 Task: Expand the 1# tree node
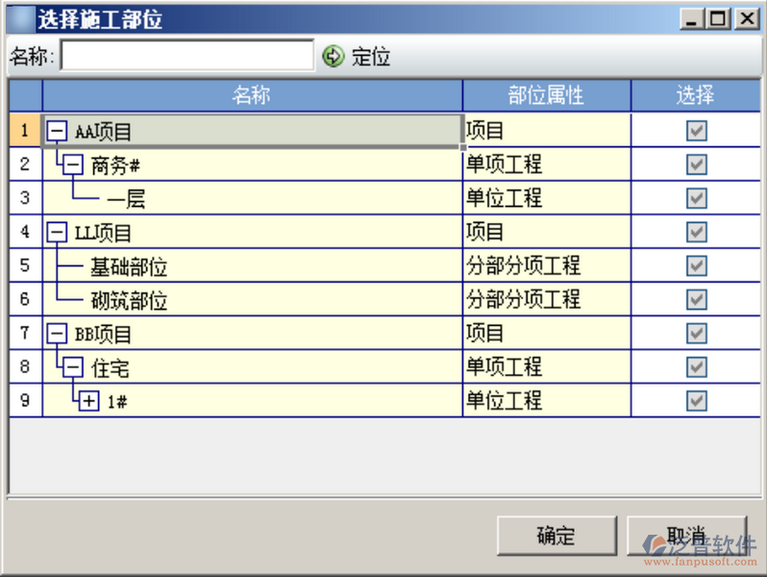[x=89, y=401]
